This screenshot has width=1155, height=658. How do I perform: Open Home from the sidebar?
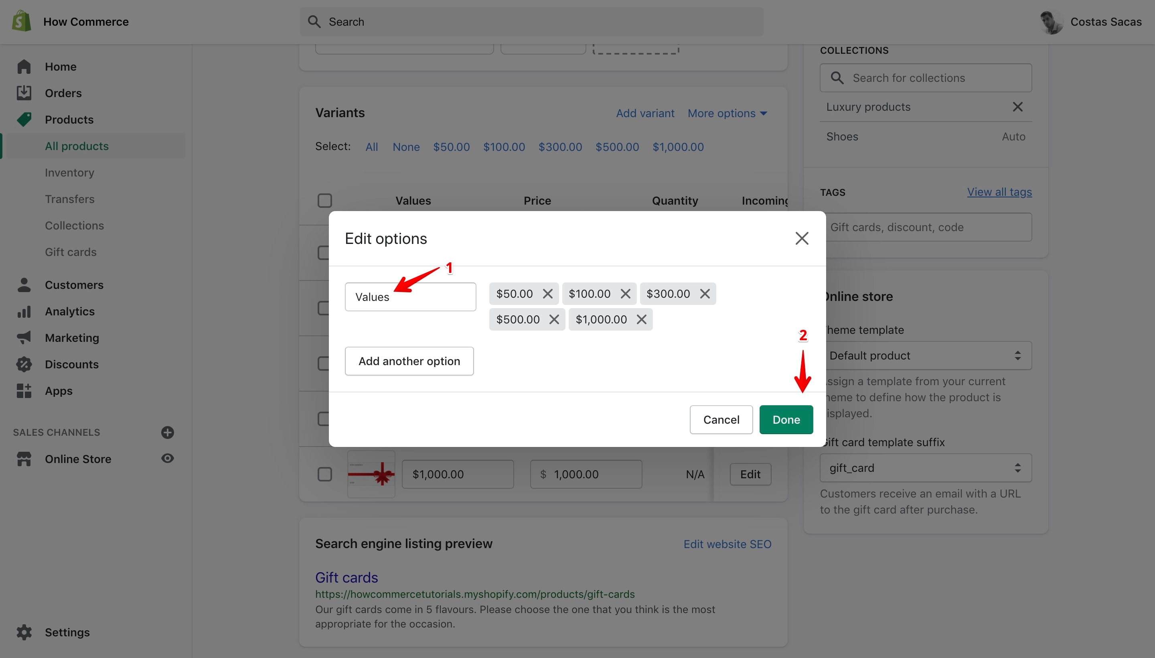click(x=61, y=67)
